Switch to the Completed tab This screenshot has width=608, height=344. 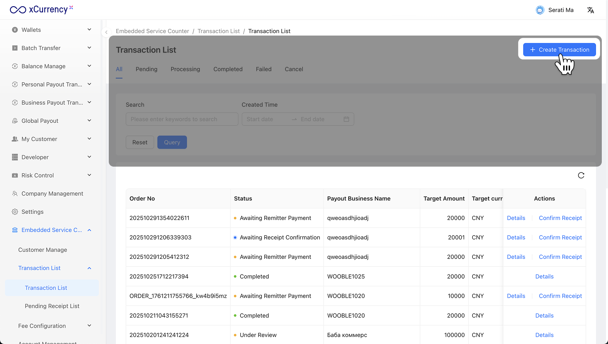228,69
